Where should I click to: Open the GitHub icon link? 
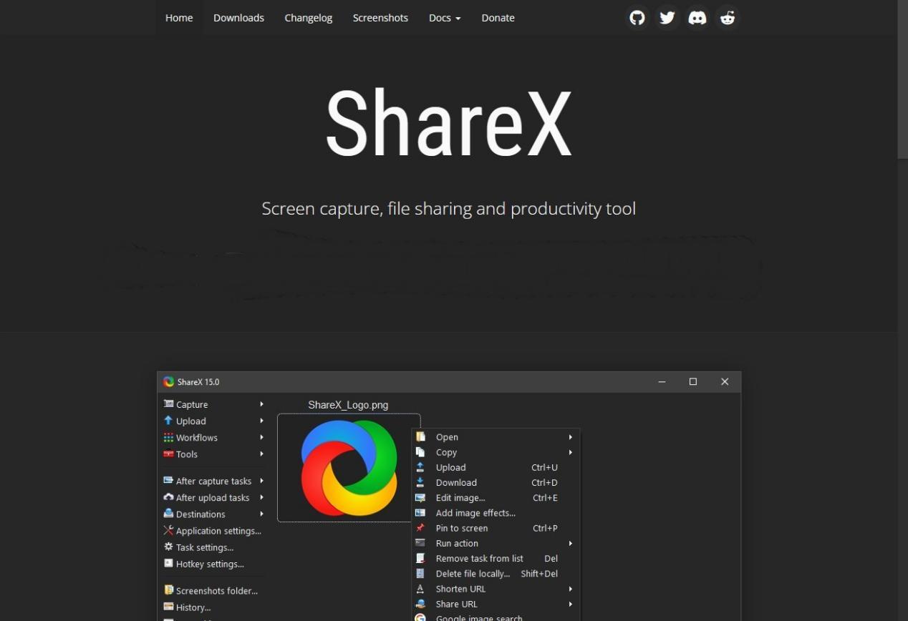(x=637, y=18)
